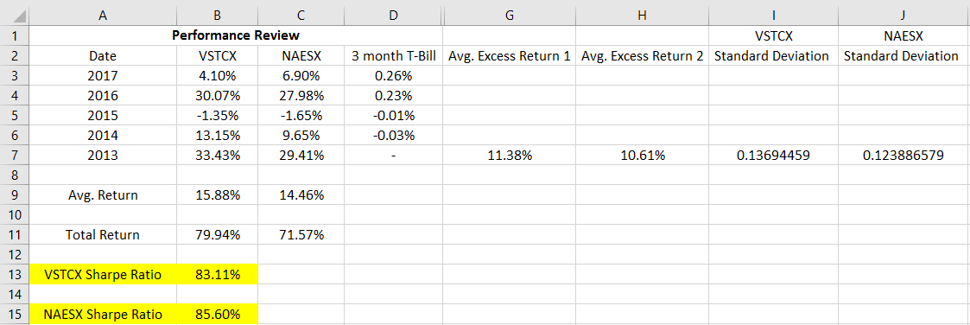Select the 2016 date cell

(103, 95)
